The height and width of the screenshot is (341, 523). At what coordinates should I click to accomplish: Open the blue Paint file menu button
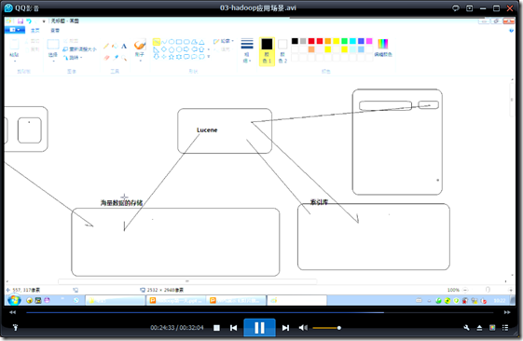point(15,30)
